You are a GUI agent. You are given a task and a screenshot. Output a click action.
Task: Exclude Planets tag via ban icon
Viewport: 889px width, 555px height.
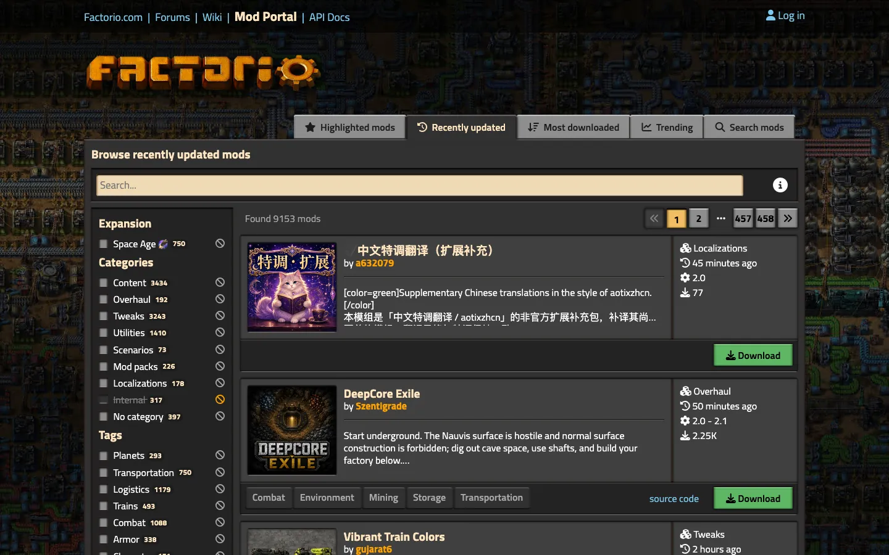(x=220, y=455)
